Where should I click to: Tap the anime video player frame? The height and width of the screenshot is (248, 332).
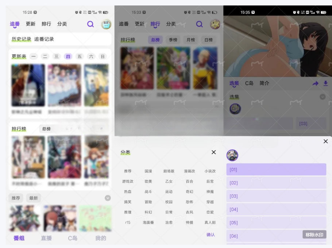tap(278, 46)
